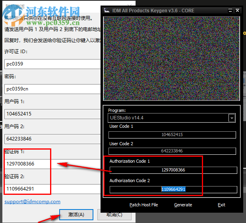Click the 许可证 ID: label
This screenshot has width=246, height=223.
coord(16,52)
